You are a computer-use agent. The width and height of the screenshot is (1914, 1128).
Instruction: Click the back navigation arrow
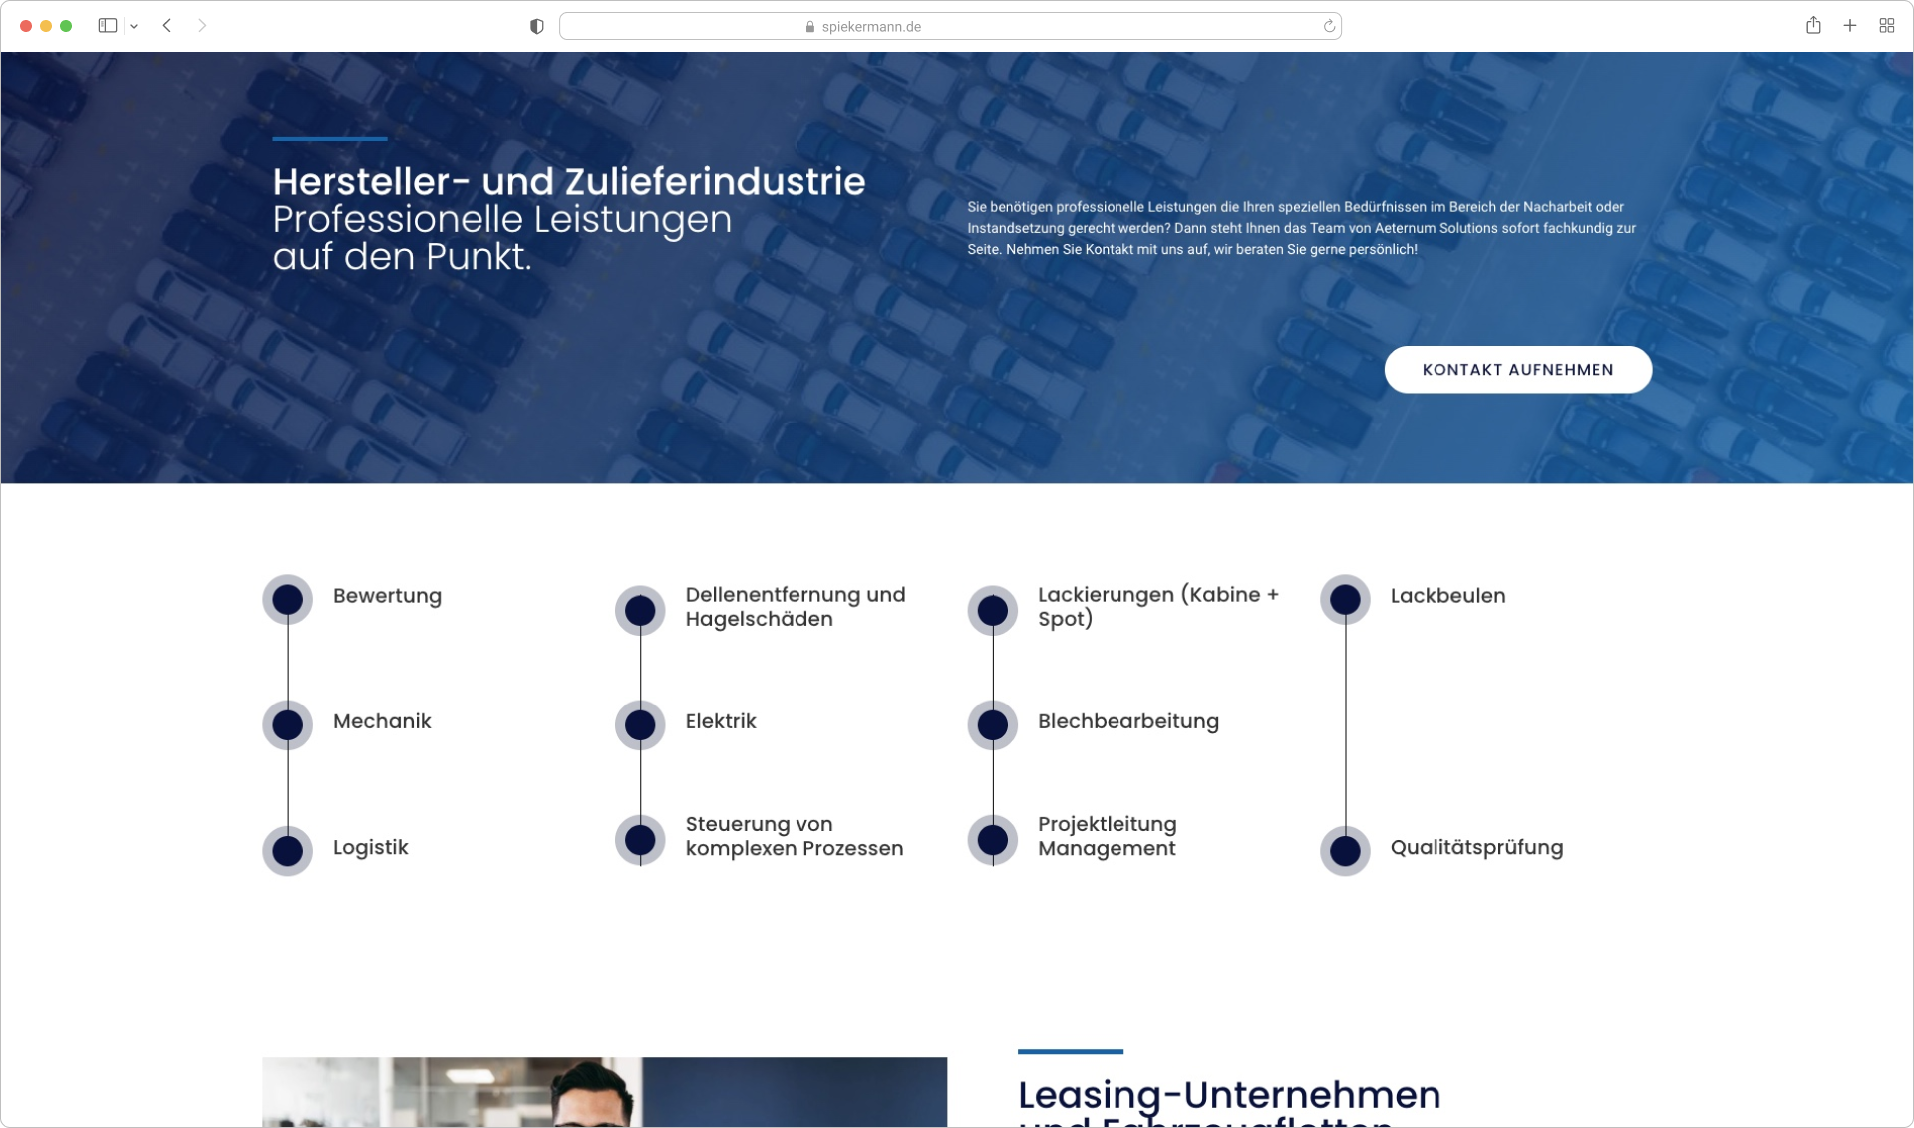[x=166, y=25]
